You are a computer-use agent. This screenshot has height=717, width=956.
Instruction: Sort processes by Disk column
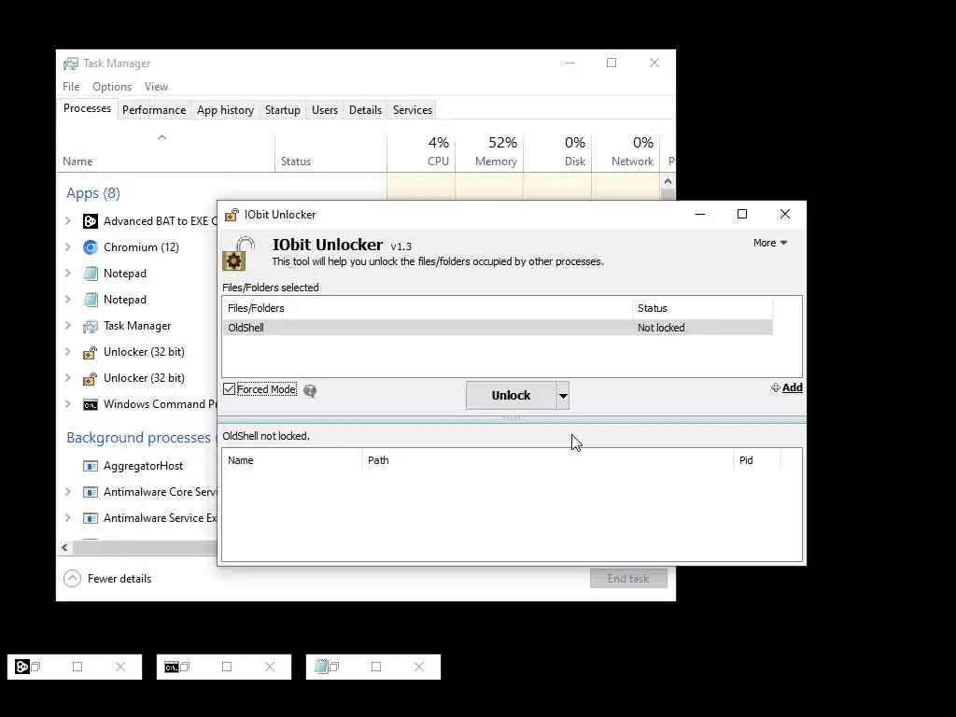[x=557, y=152]
